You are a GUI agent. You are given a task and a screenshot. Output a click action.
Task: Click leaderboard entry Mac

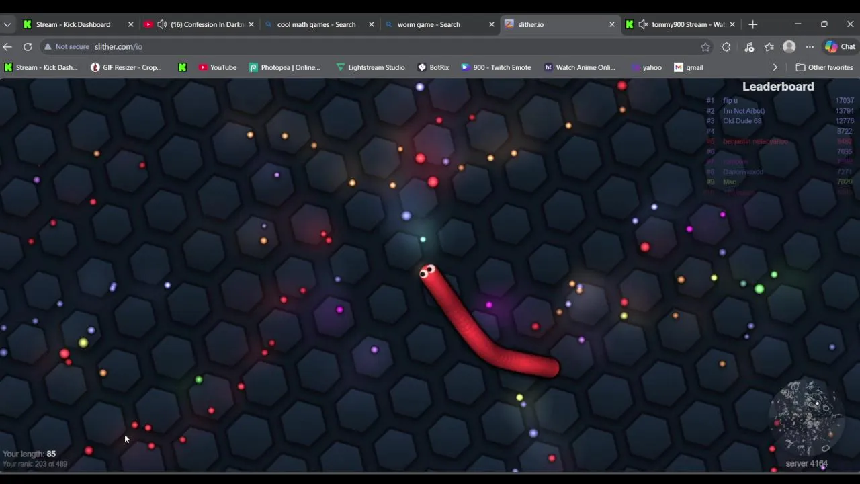pyautogui.click(x=730, y=182)
